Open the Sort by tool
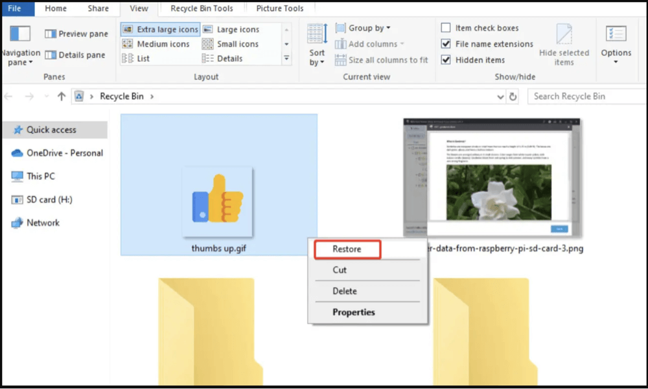 pos(317,45)
